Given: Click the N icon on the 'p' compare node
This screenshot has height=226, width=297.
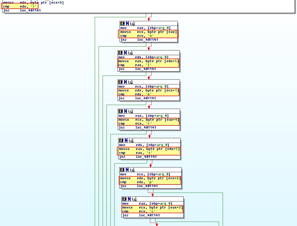Looking at the screenshot, I should (x=127, y=170).
